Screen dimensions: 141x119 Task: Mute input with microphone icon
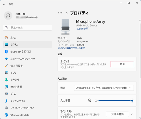click(x=89, y=100)
